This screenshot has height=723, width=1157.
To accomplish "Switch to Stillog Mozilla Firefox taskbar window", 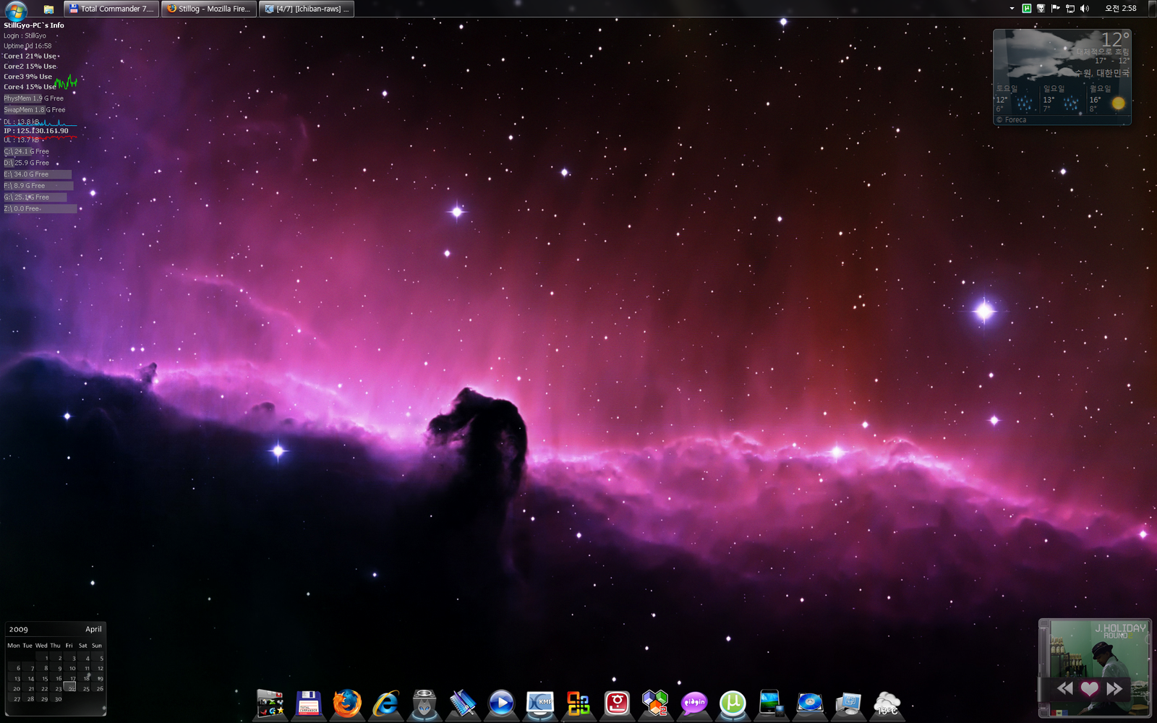I will point(209,9).
